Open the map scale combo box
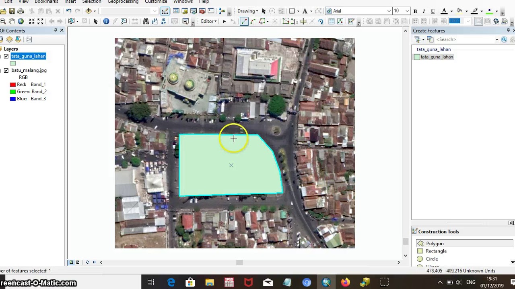 point(129,11)
